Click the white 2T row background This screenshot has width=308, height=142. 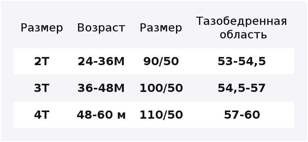[x=154, y=61]
